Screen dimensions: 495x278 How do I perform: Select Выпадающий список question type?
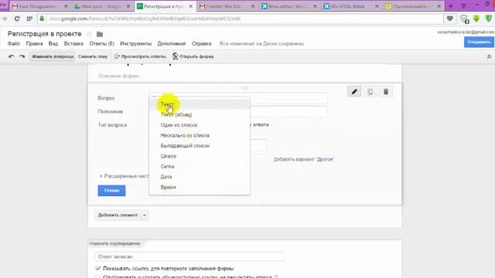coord(200,146)
